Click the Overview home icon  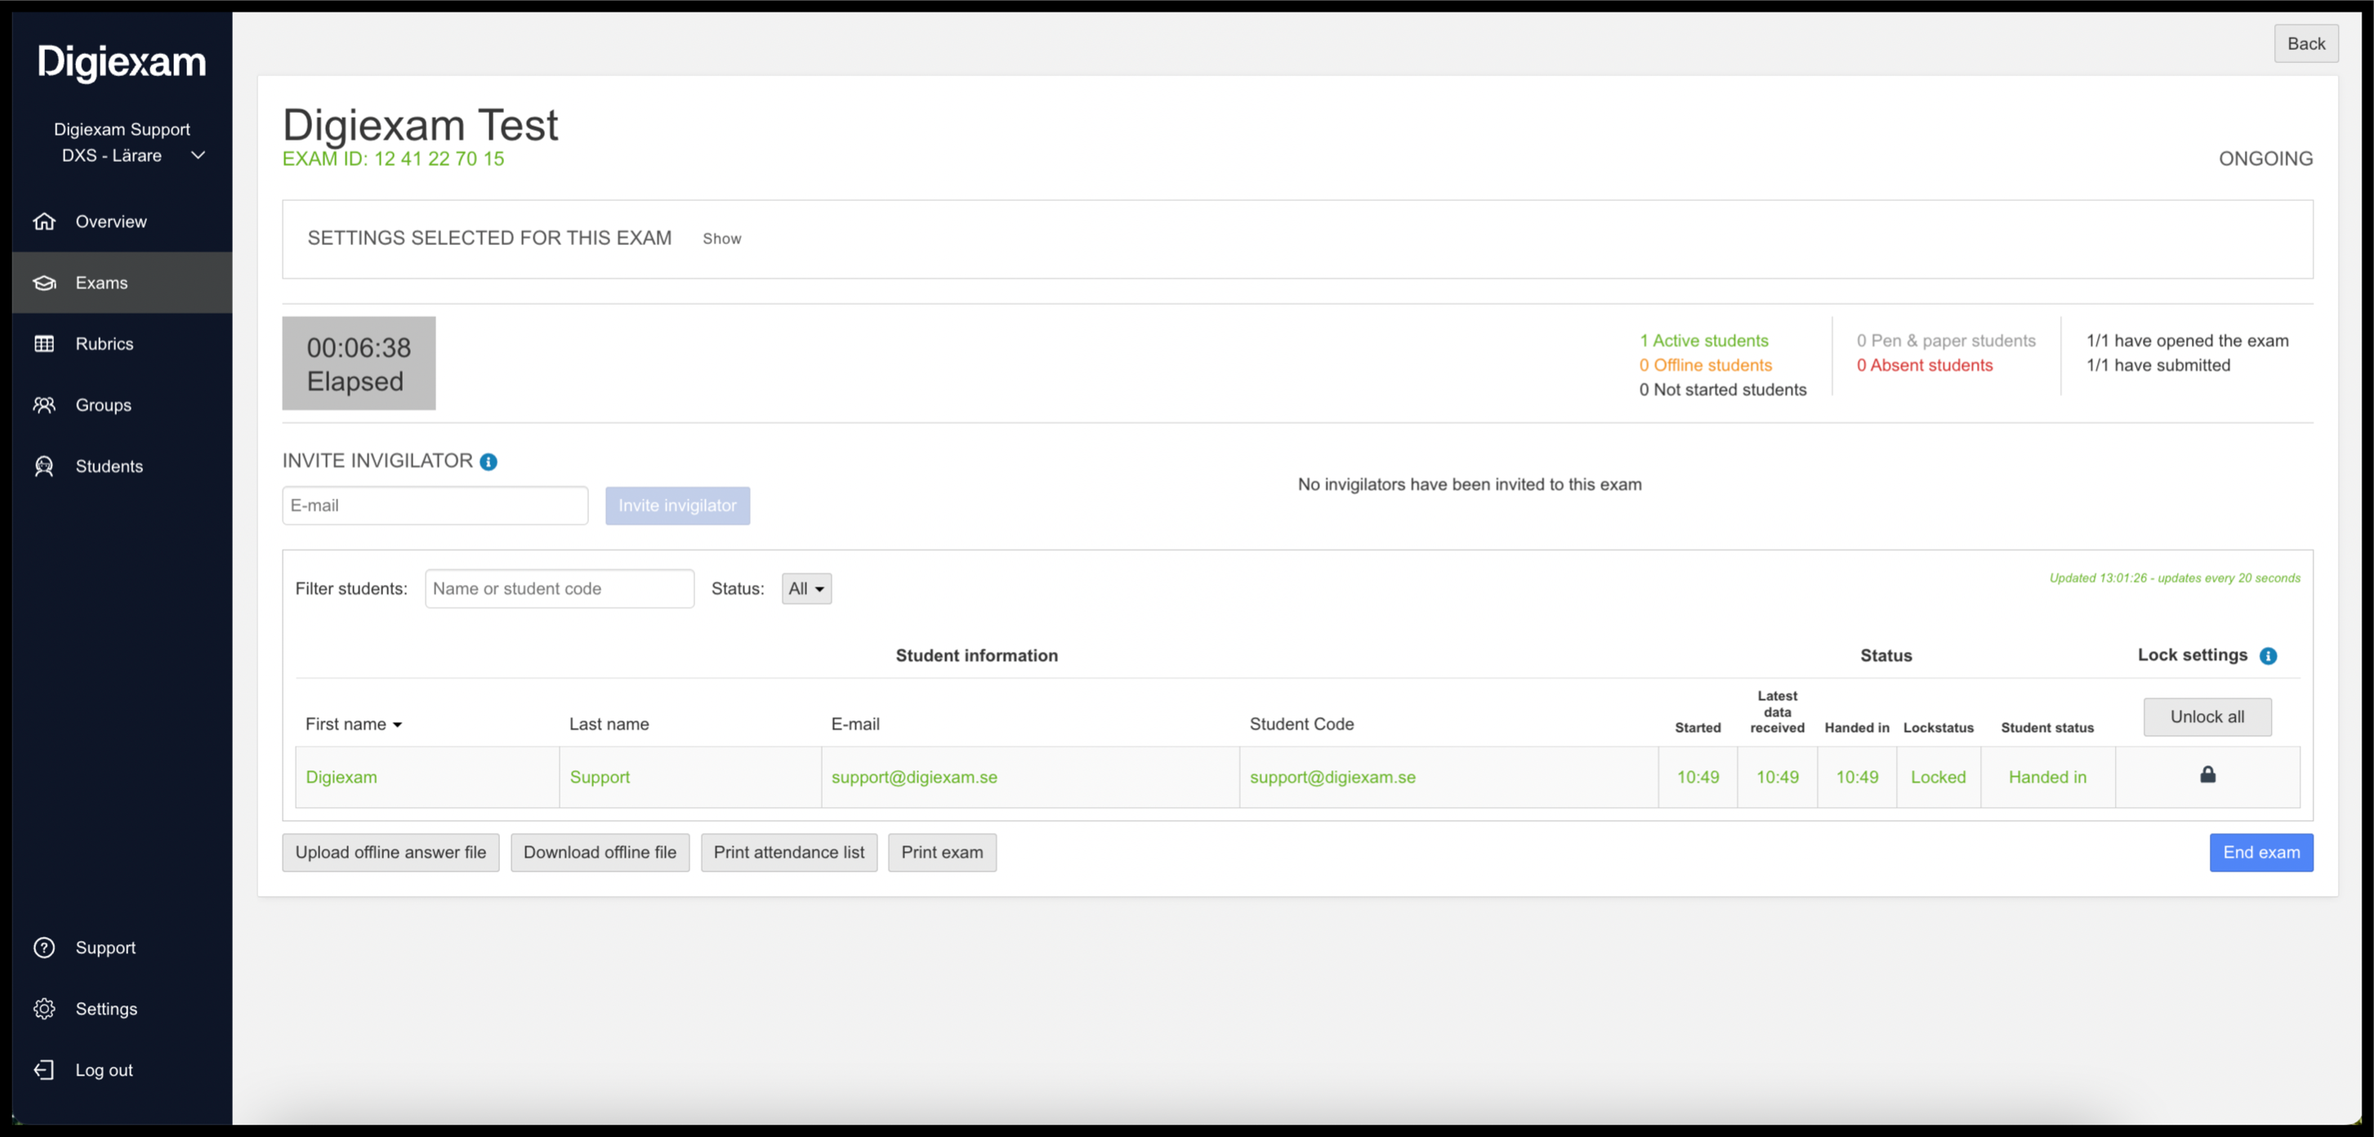click(44, 221)
